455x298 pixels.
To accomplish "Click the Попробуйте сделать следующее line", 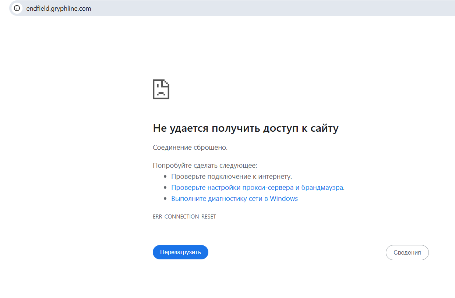I will [x=205, y=166].
